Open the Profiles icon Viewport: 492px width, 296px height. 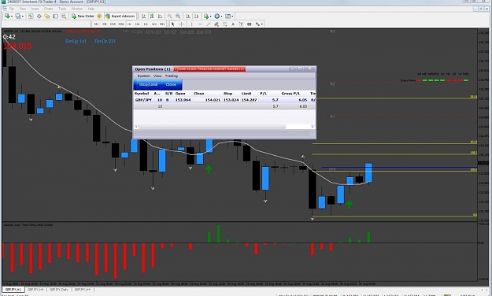(x=18, y=16)
